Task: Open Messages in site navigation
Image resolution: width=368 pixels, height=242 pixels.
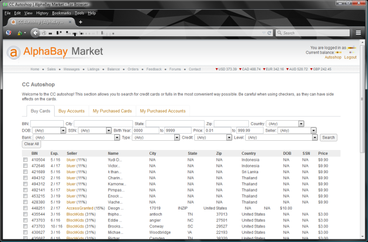Action: click(71, 69)
